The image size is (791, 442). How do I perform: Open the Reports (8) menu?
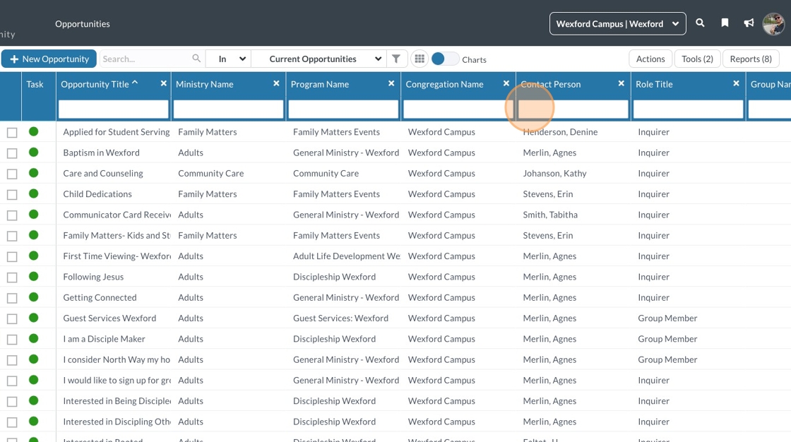(750, 59)
